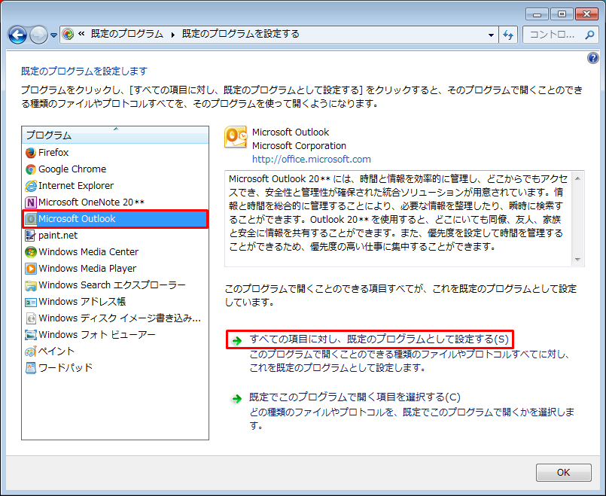The image size is (606, 496).
Task: Maximize the window
Action: [x=562, y=14]
